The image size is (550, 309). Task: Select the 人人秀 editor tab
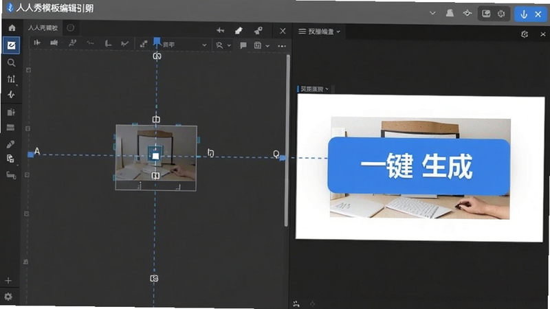pyautogui.click(x=43, y=27)
